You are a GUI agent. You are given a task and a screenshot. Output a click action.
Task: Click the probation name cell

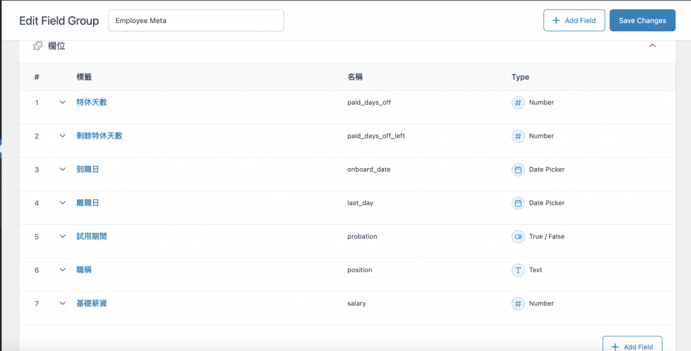coord(362,236)
